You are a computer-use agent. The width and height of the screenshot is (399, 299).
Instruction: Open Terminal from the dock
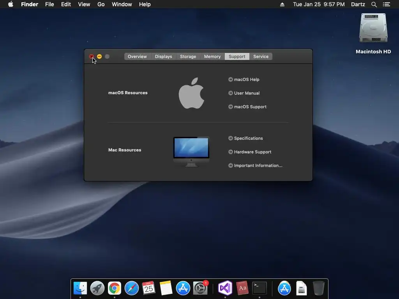pos(259,288)
